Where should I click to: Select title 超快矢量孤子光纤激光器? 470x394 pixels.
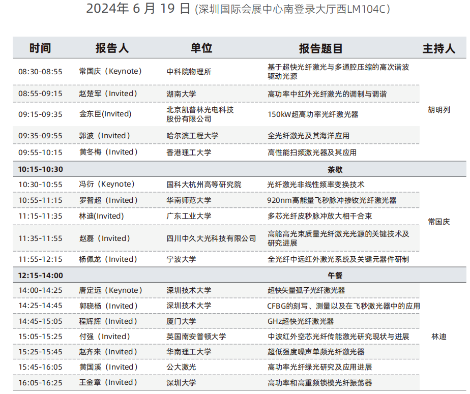[306, 290]
